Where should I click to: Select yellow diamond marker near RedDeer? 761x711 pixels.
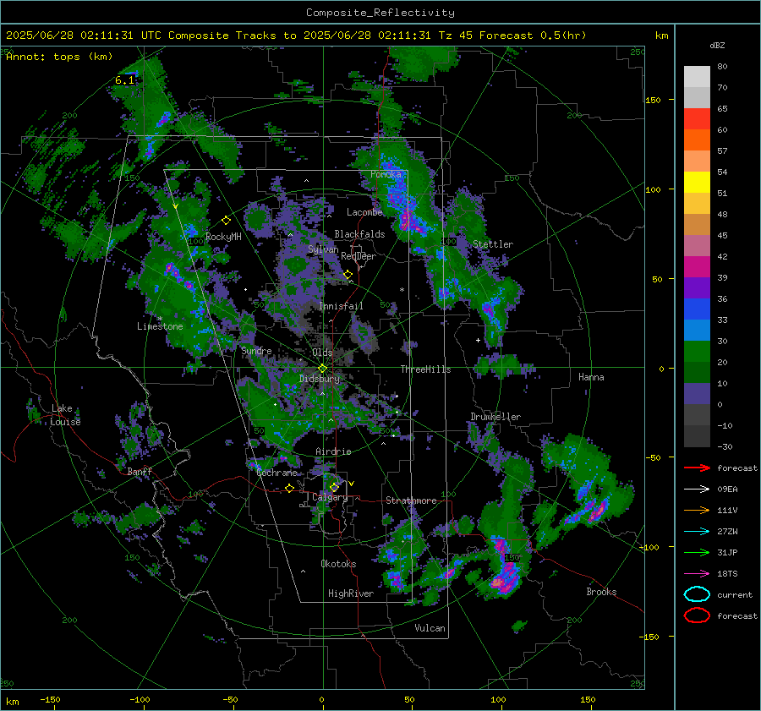click(348, 275)
